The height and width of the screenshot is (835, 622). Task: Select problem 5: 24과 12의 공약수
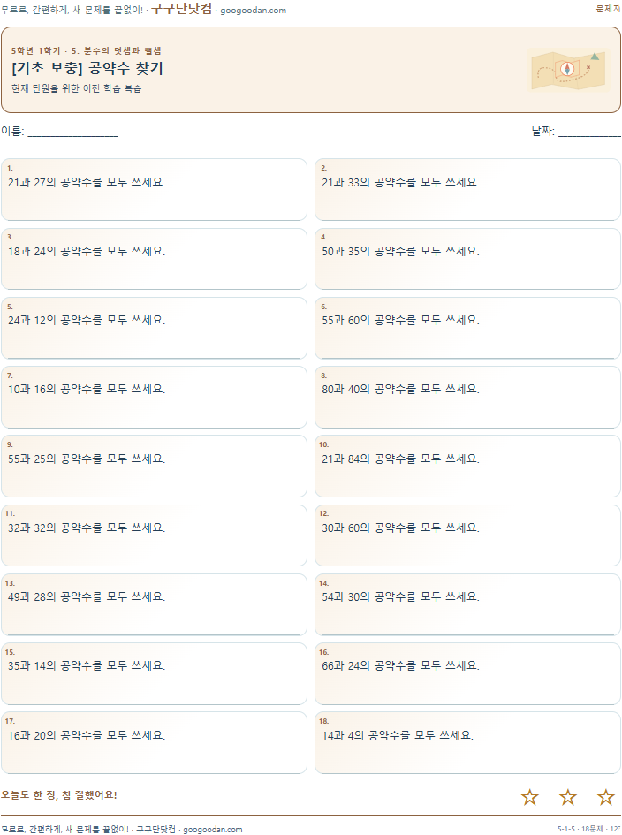[x=154, y=328]
